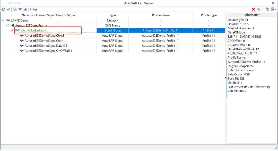Click the green checkmark toolbar icon
This screenshot has height=151, width=278.
click(8, 9)
